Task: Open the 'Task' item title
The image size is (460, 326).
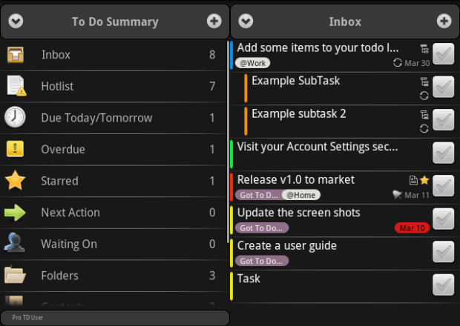Action: (x=249, y=279)
